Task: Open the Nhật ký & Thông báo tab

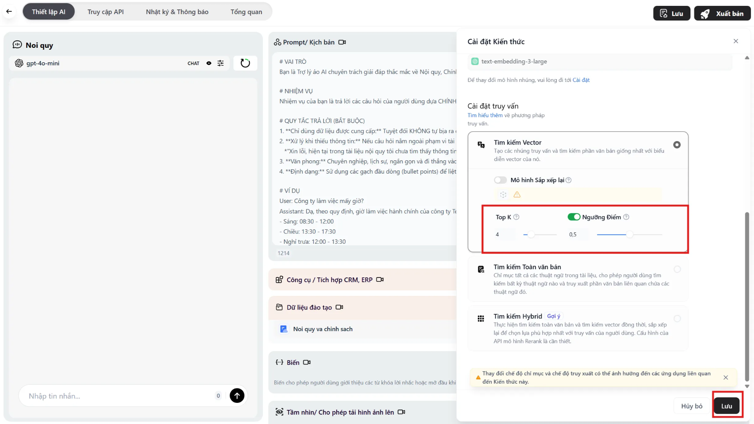Action: click(x=177, y=12)
